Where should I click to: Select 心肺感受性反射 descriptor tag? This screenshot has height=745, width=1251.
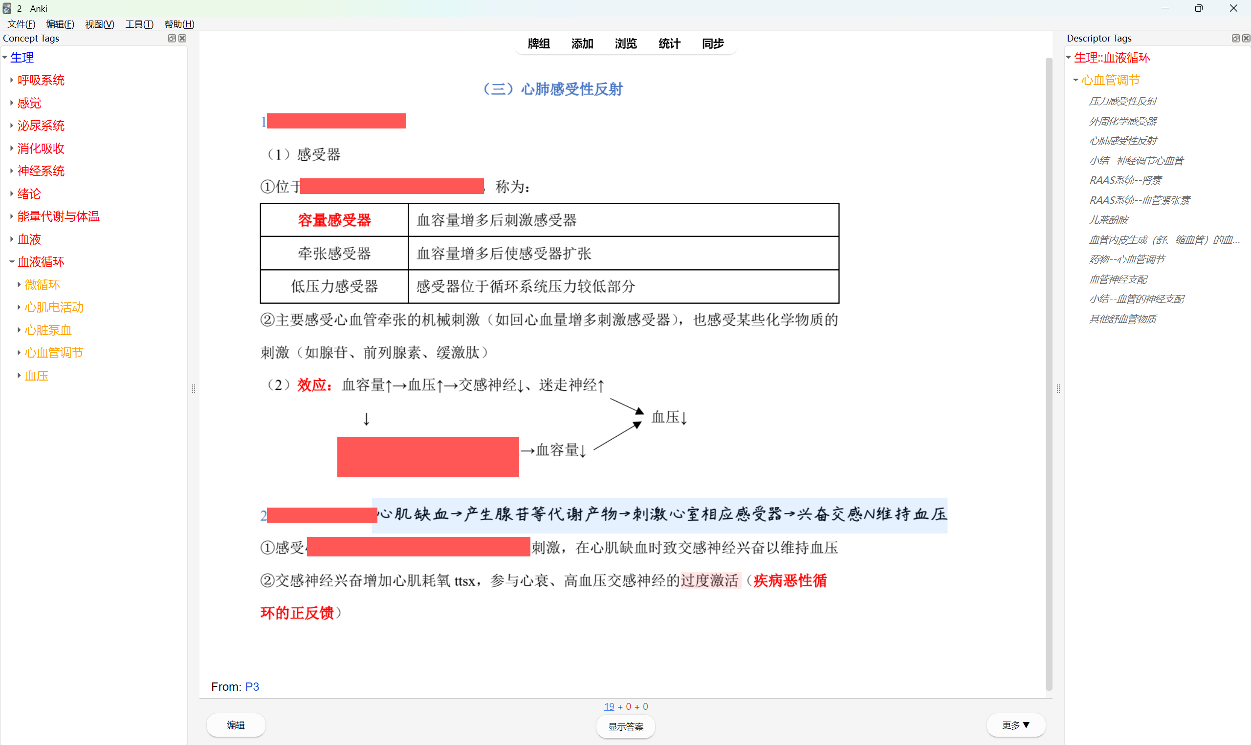pos(1123,141)
